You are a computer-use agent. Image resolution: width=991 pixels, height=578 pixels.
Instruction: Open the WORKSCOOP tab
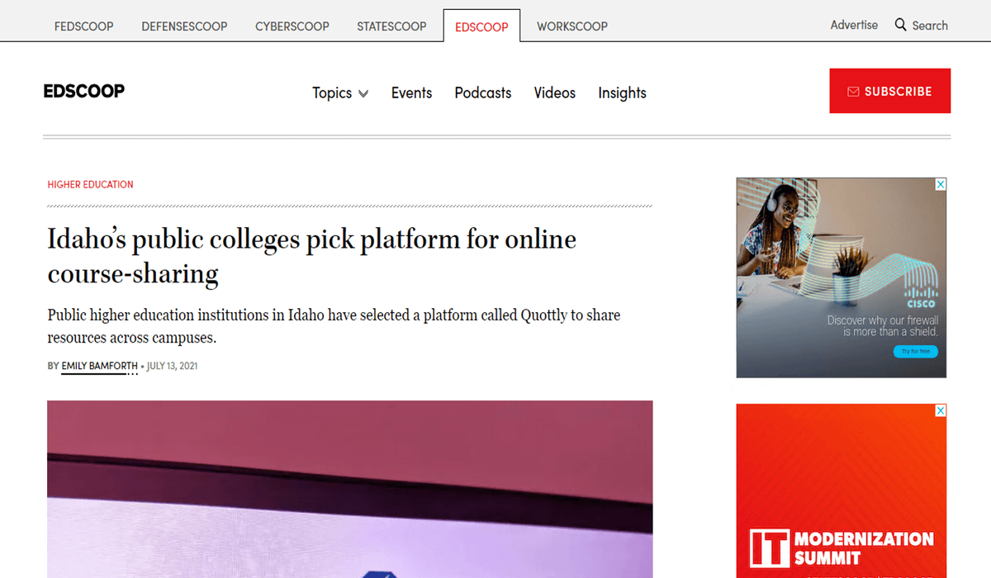[x=572, y=26]
